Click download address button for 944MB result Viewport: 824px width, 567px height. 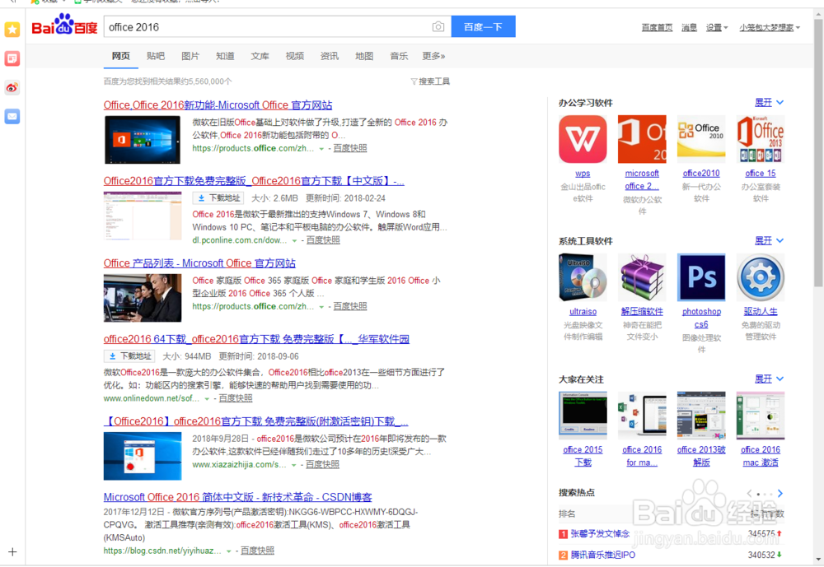pyautogui.click(x=129, y=356)
